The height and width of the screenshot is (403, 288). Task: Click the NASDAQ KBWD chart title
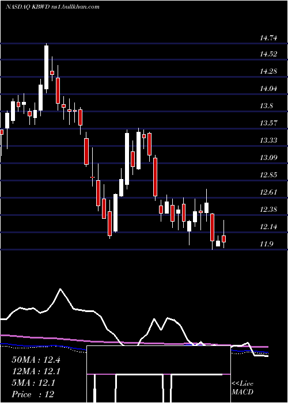pyautogui.click(x=52, y=7)
